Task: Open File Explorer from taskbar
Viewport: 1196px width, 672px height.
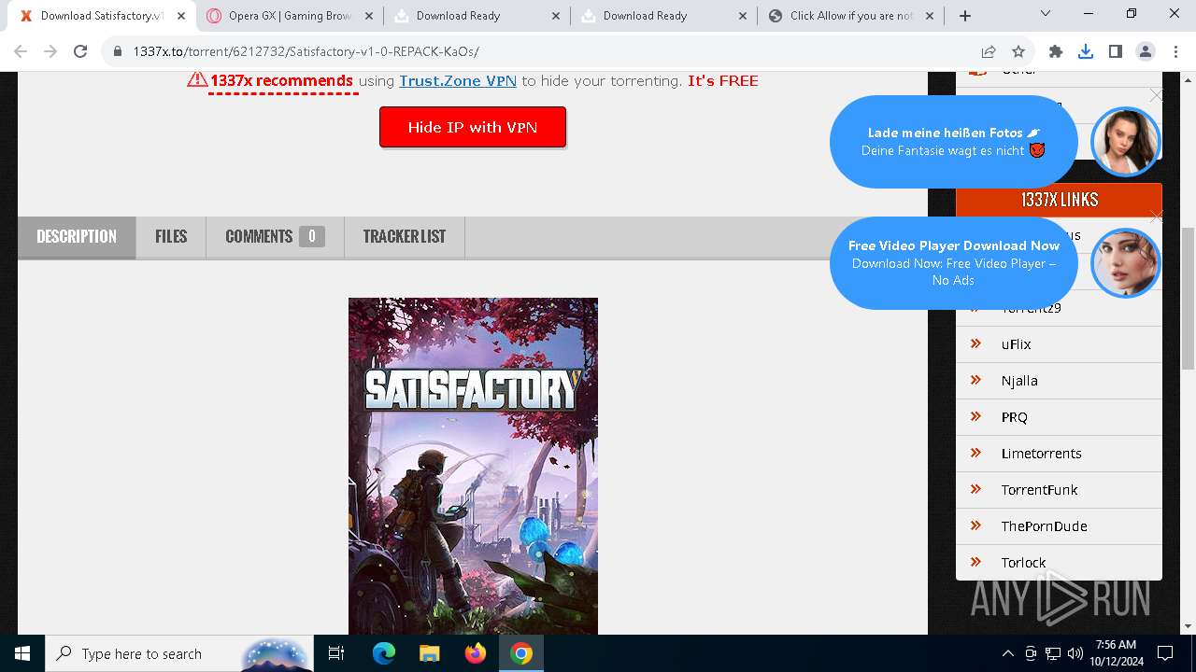Action: [x=430, y=653]
